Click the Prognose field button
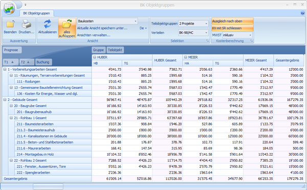Screen dimensions: 307x190 [12, 50]
